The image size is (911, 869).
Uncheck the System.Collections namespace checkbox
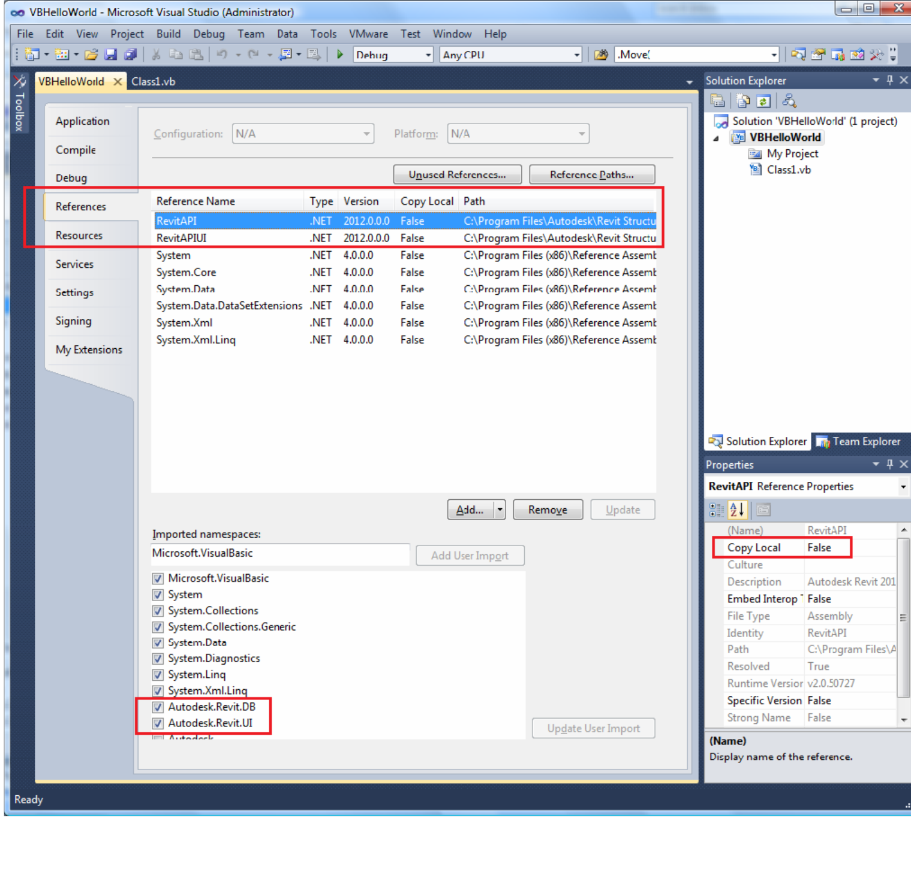[158, 611]
